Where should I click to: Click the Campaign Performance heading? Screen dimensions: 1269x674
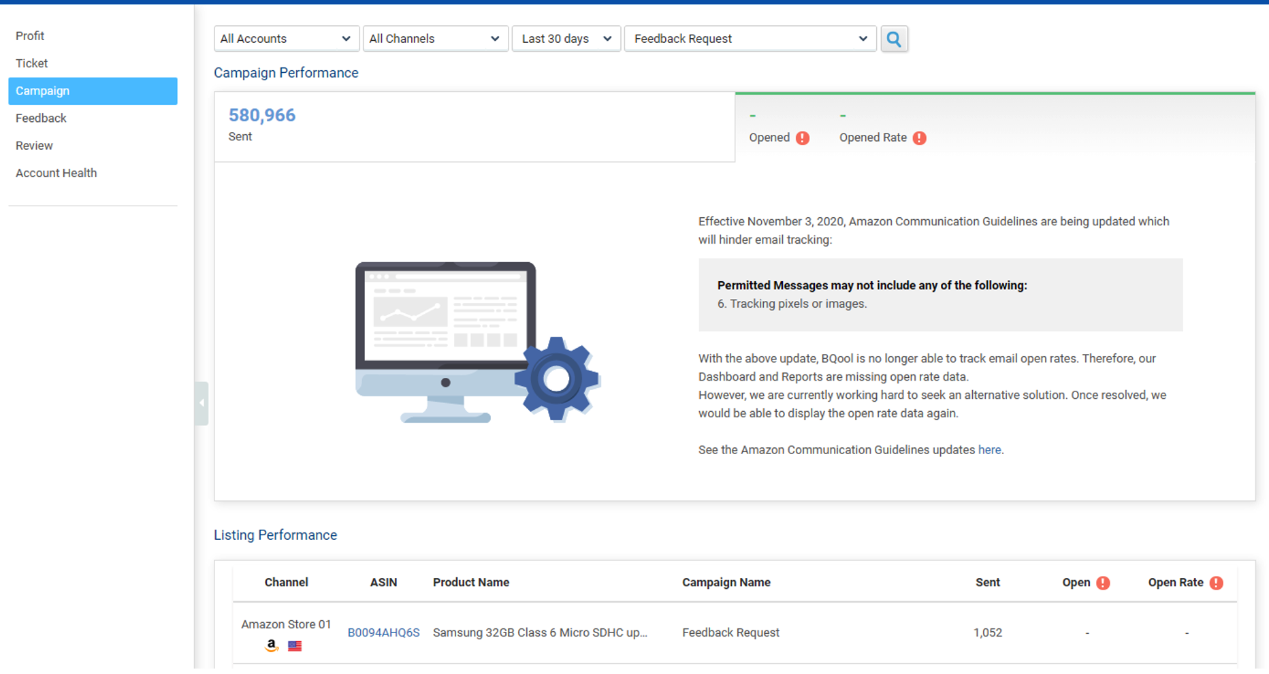[286, 73]
